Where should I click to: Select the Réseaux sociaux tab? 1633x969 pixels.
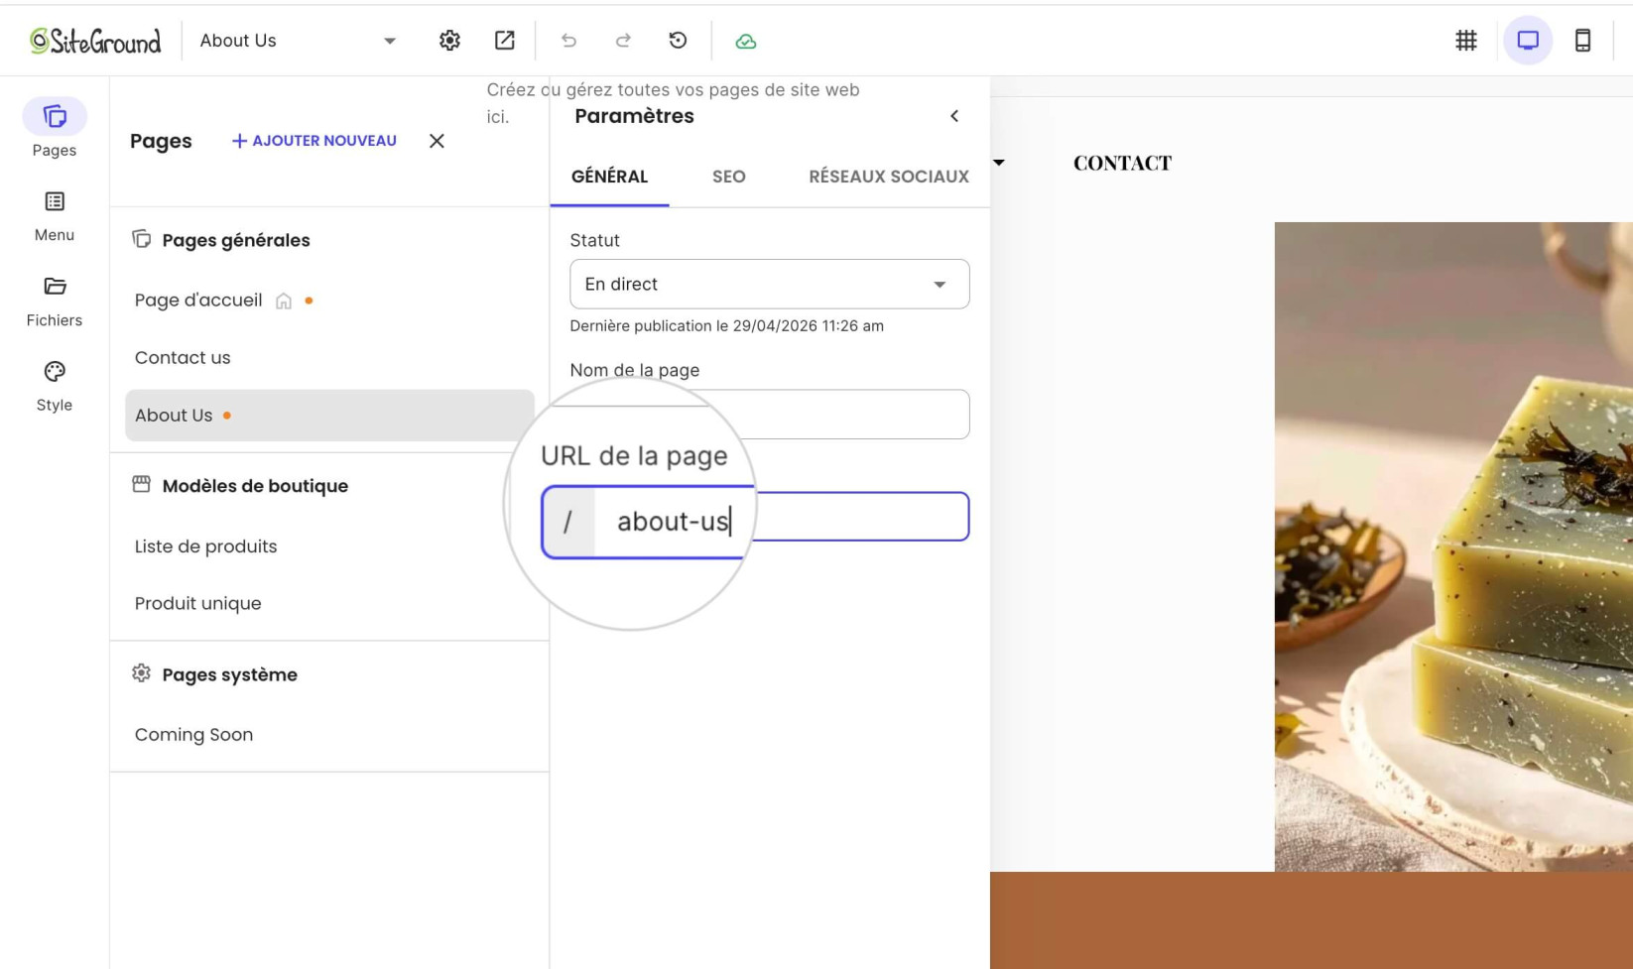pyautogui.click(x=889, y=177)
